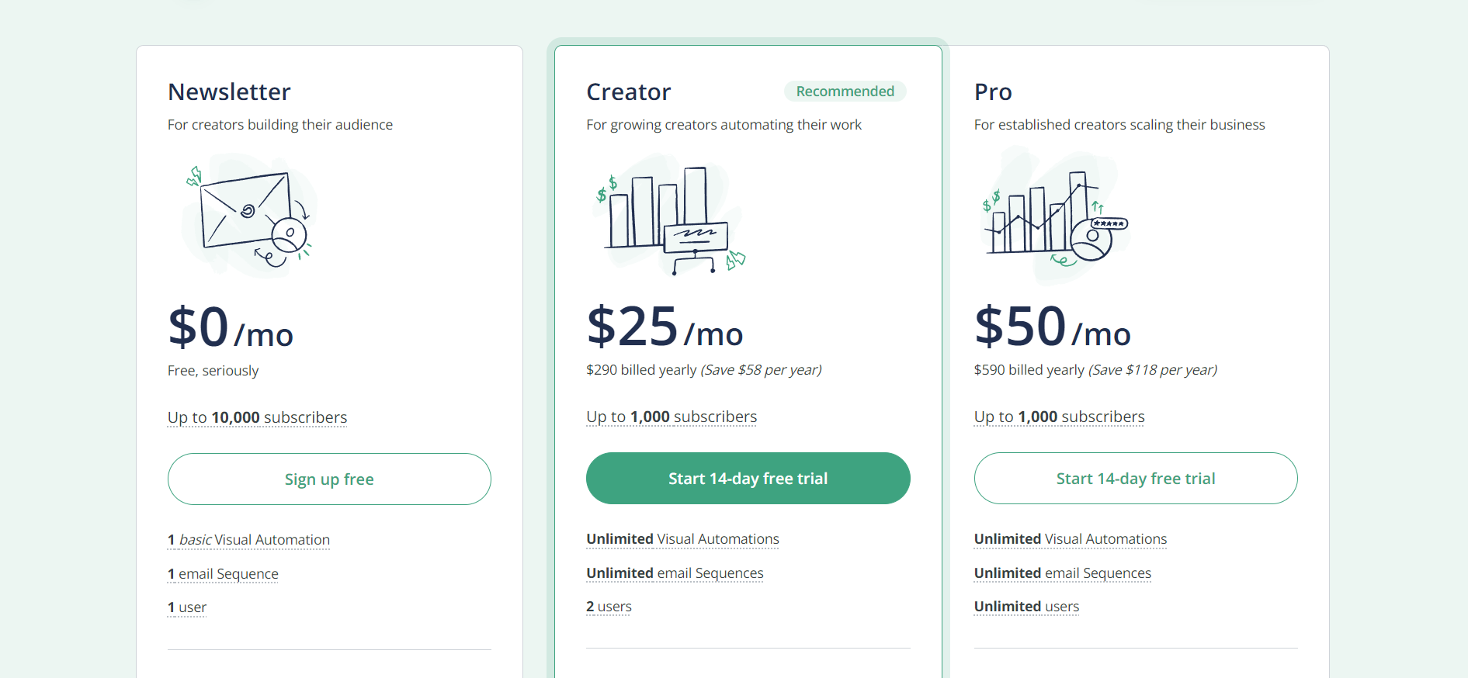Viewport: 1468px width, 678px height.
Task: Click the Recommended badge on the Creator plan
Action: tap(845, 91)
